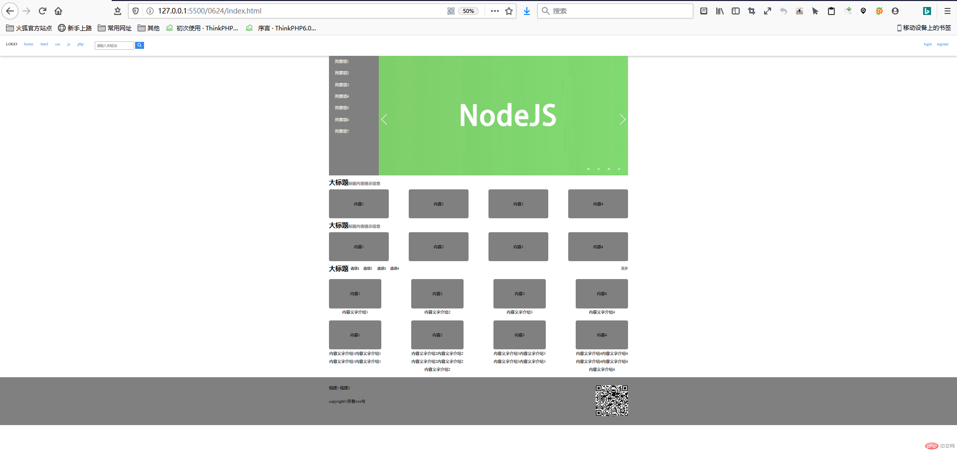Image resolution: width=957 pixels, height=451 pixels.
Task: Click the 链接1 footer link
Action: (333, 388)
